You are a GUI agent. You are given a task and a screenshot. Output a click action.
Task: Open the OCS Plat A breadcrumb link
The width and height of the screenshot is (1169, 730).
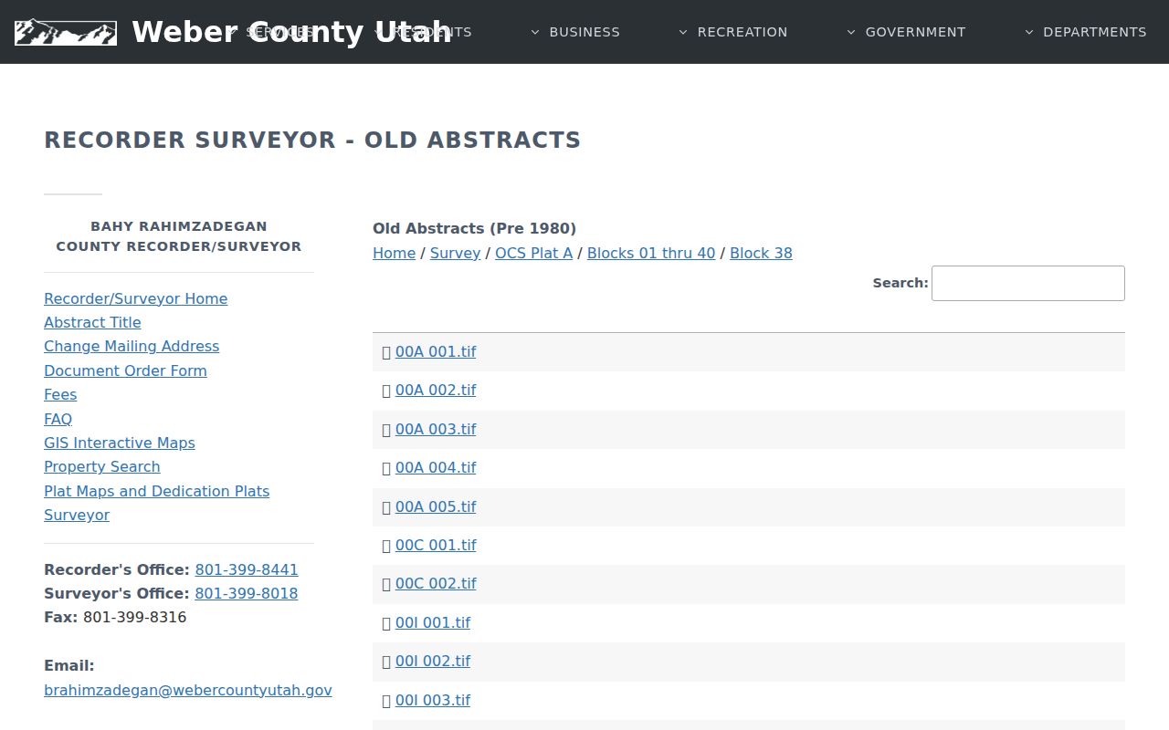pyautogui.click(x=533, y=253)
